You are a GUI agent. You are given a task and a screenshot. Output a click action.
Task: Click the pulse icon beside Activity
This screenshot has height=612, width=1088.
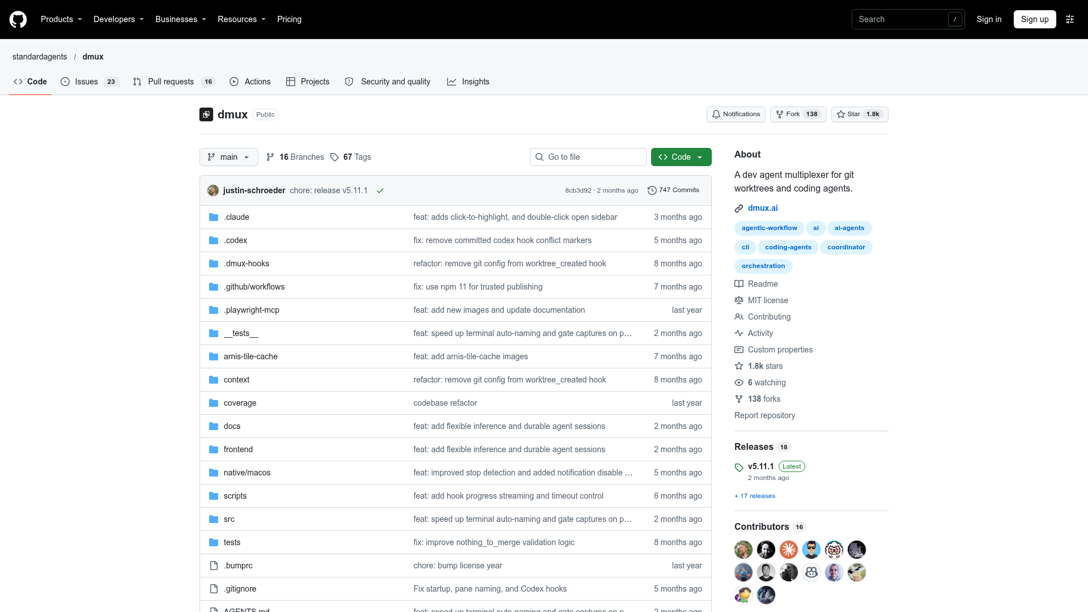pos(739,333)
